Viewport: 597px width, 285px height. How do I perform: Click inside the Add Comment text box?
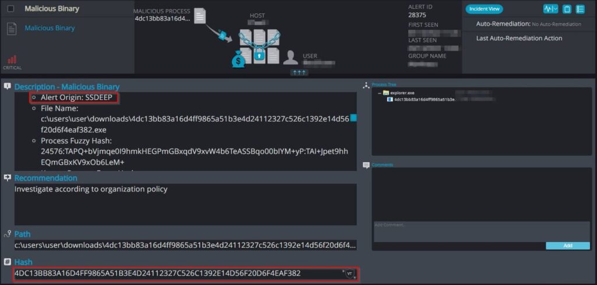point(482,231)
